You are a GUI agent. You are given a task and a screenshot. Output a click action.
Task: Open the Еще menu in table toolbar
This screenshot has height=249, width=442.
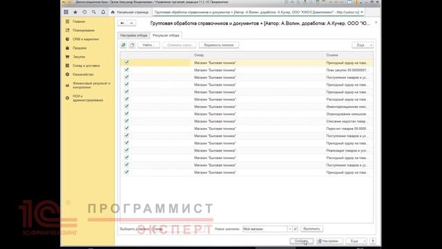[x=363, y=45]
